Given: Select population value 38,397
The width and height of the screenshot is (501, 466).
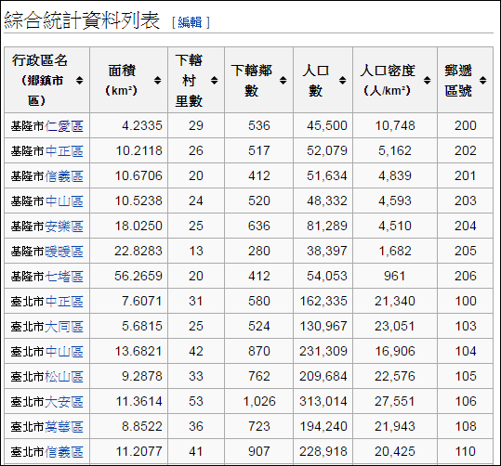Looking at the screenshot, I should pyautogui.click(x=327, y=251).
